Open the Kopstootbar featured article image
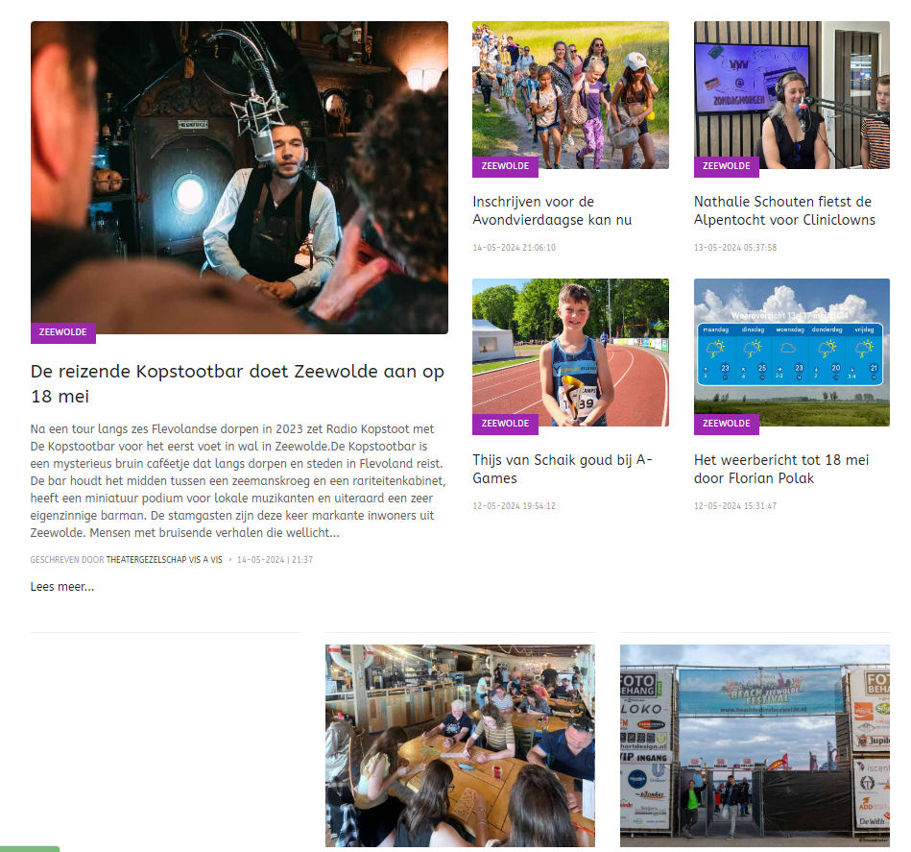The width and height of the screenshot is (911, 852). [239, 178]
